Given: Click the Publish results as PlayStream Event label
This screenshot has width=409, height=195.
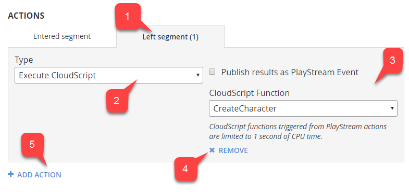Looking at the screenshot, I should click(x=290, y=72).
